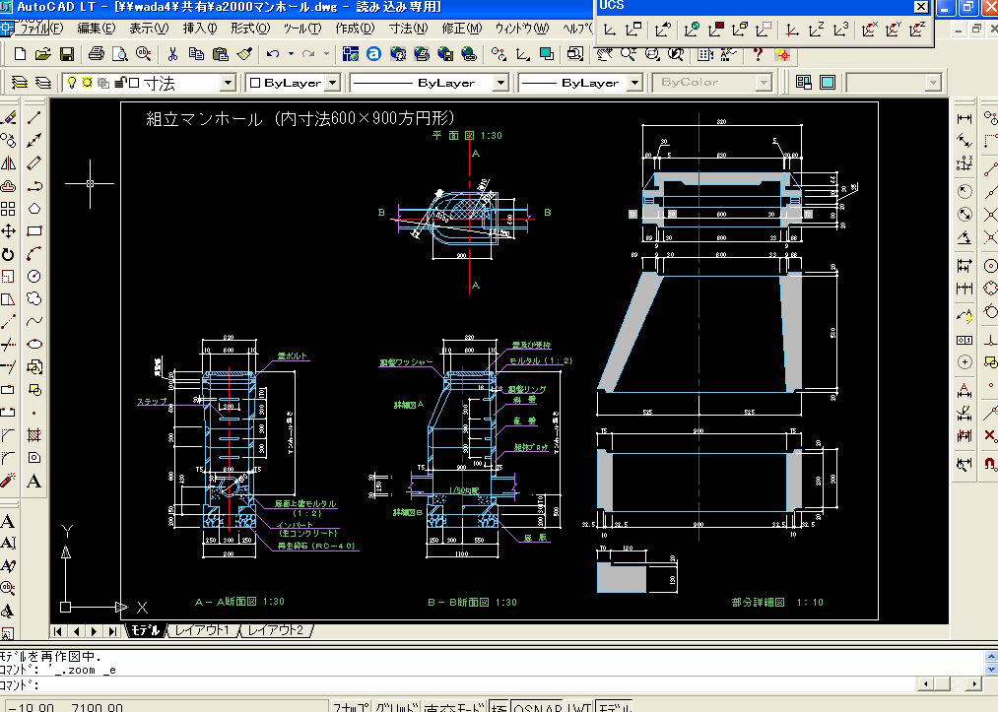Image resolution: width=998 pixels, height=712 pixels.
Task: Toggle layer on/off light bulb icon
Action: [x=72, y=83]
